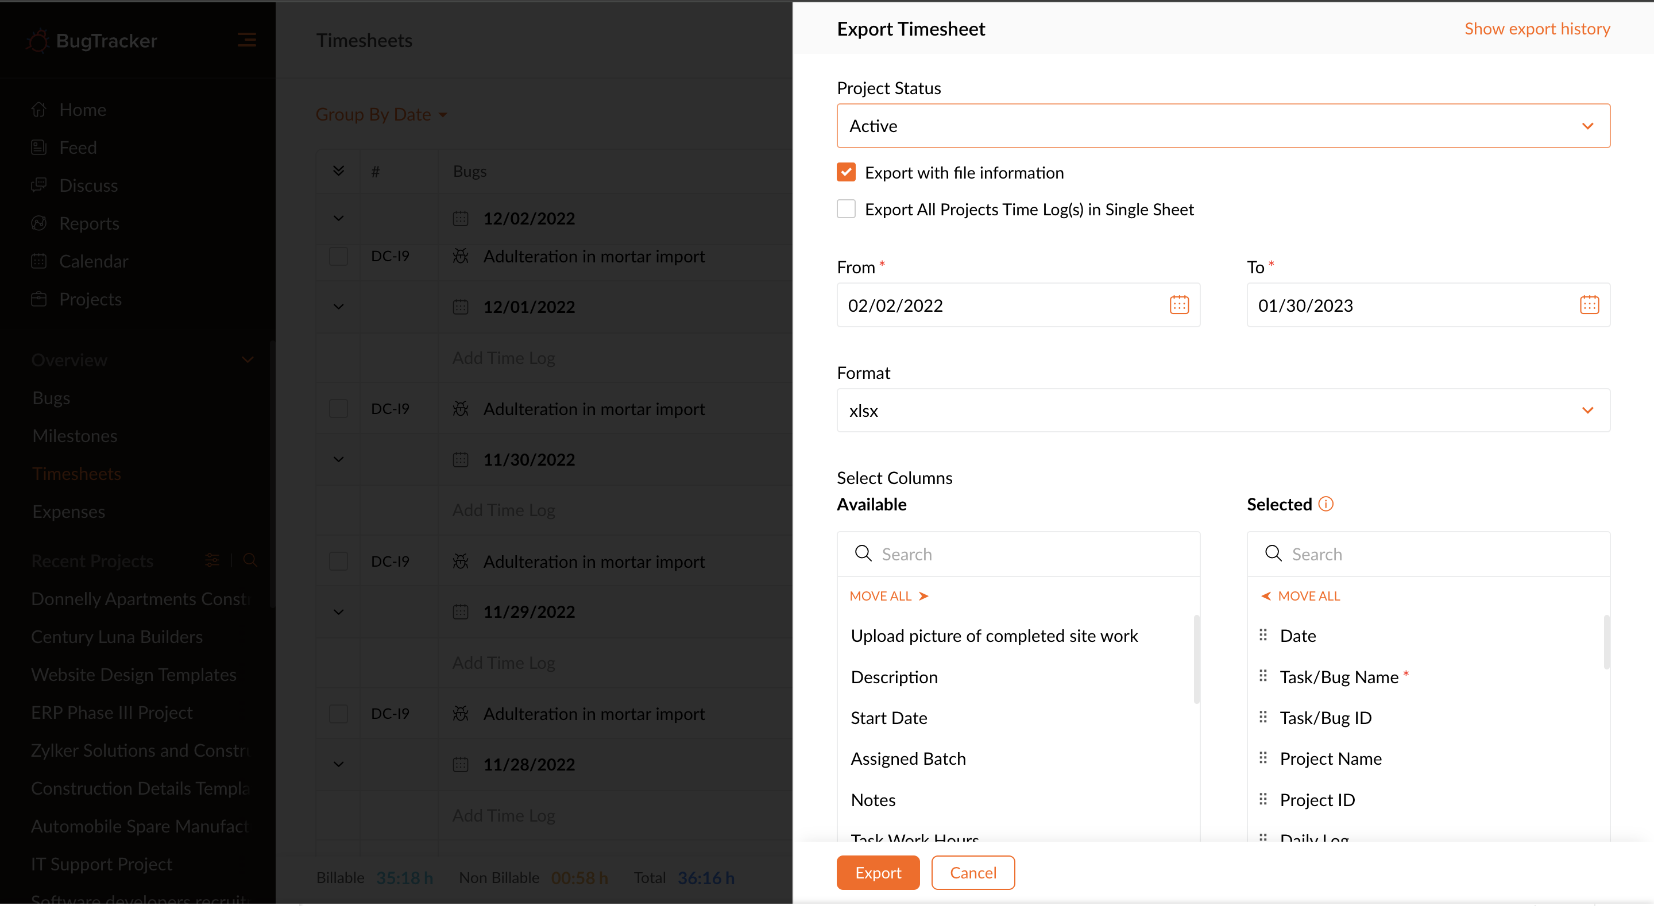Screen dimensions: 1654x906
Task: Click the Calendar icon in the sidebar
Action: pyautogui.click(x=39, y=261)
